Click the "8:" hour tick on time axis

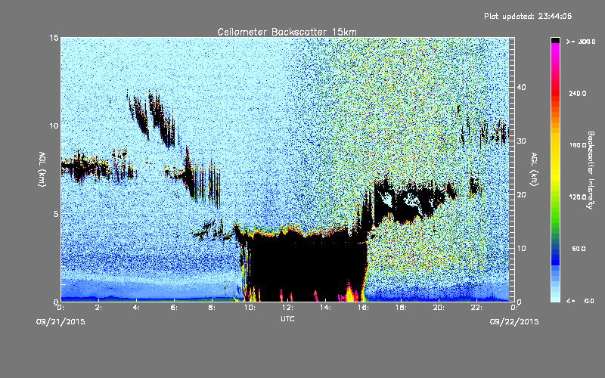click(x=212, y=308)
